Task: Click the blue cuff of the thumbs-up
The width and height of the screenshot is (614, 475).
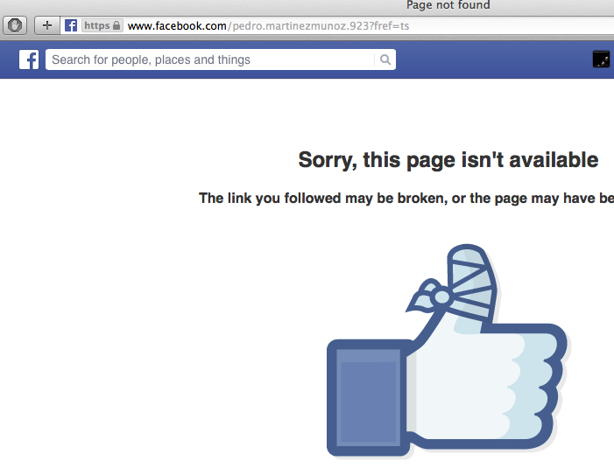Action: pyautogui.click(x=367, y=398)
